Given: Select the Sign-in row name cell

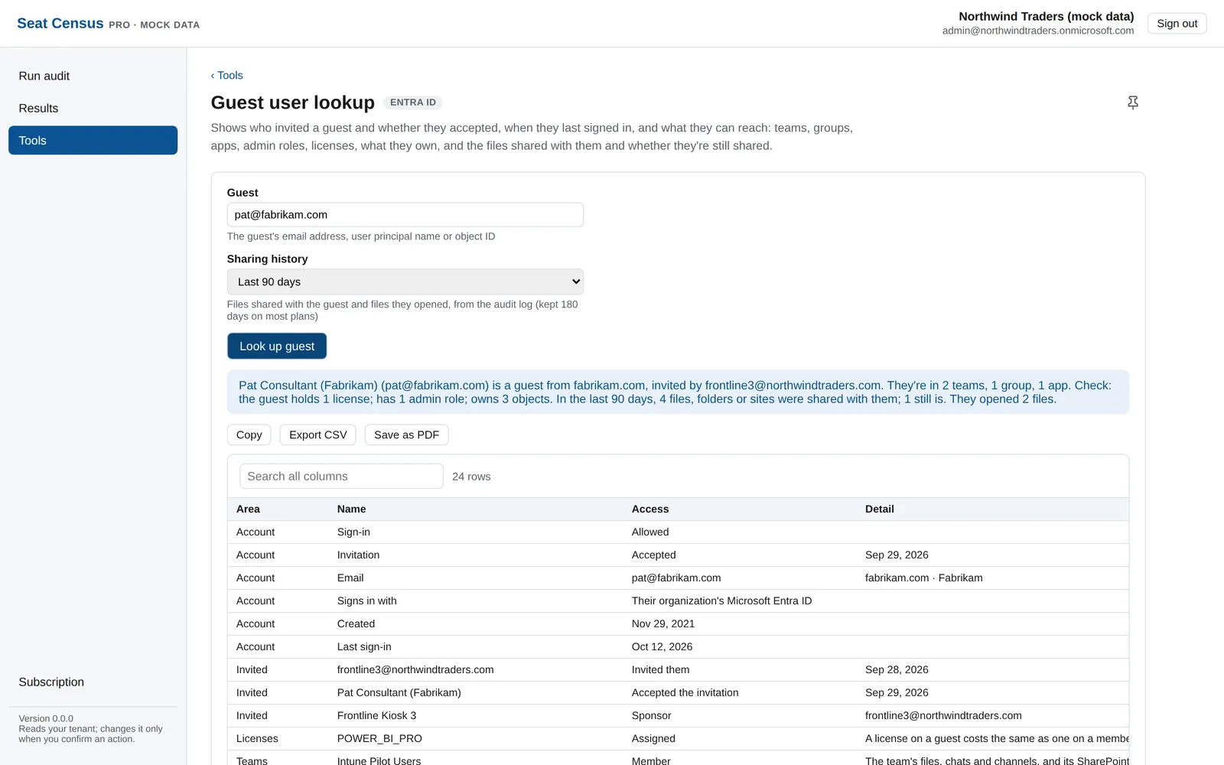Looking at the screenshot, I should click(x=353, y=532).
